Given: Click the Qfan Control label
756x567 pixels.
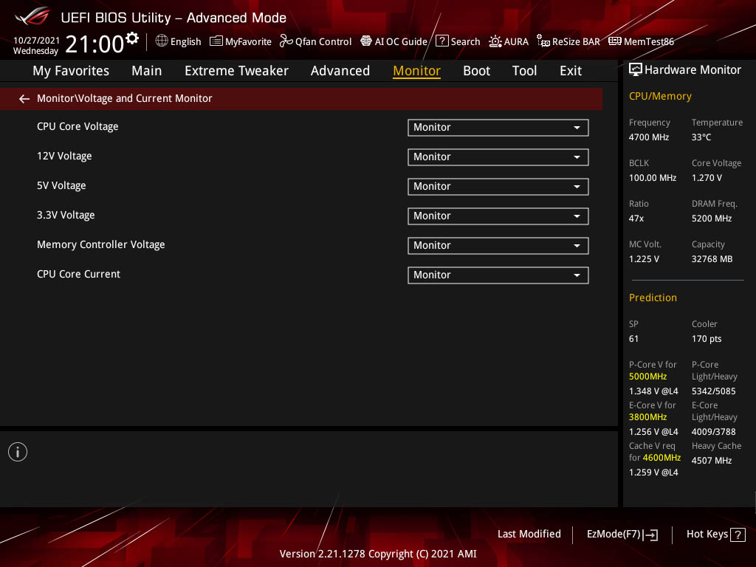Looking at the screenshot, I should [323, 42].
